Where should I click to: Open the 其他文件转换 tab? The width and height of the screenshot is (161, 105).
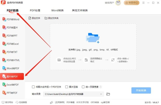click(80, 10)
